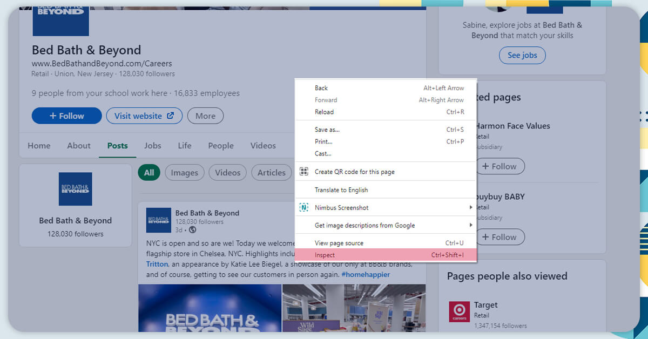Screen dimensions: 648x339
Task: Open the Videos tab in page navigation
Action: [x=263, y=146]
